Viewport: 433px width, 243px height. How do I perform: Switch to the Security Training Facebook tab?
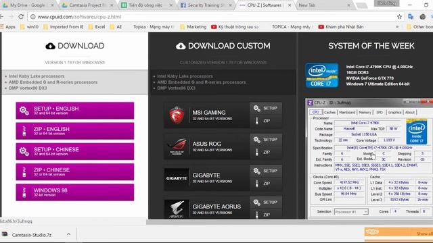click(206, 5)
